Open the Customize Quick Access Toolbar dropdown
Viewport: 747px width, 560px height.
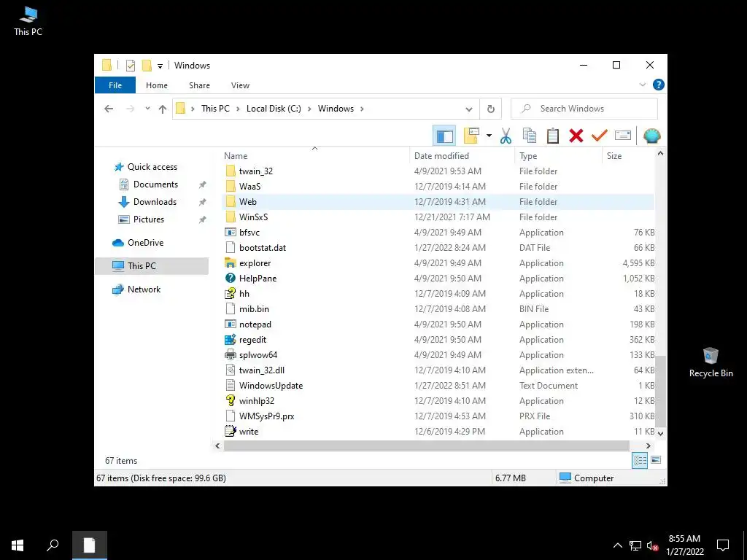(160, 66)
